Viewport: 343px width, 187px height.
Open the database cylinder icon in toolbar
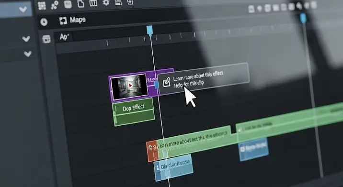[x=68, y=4]
